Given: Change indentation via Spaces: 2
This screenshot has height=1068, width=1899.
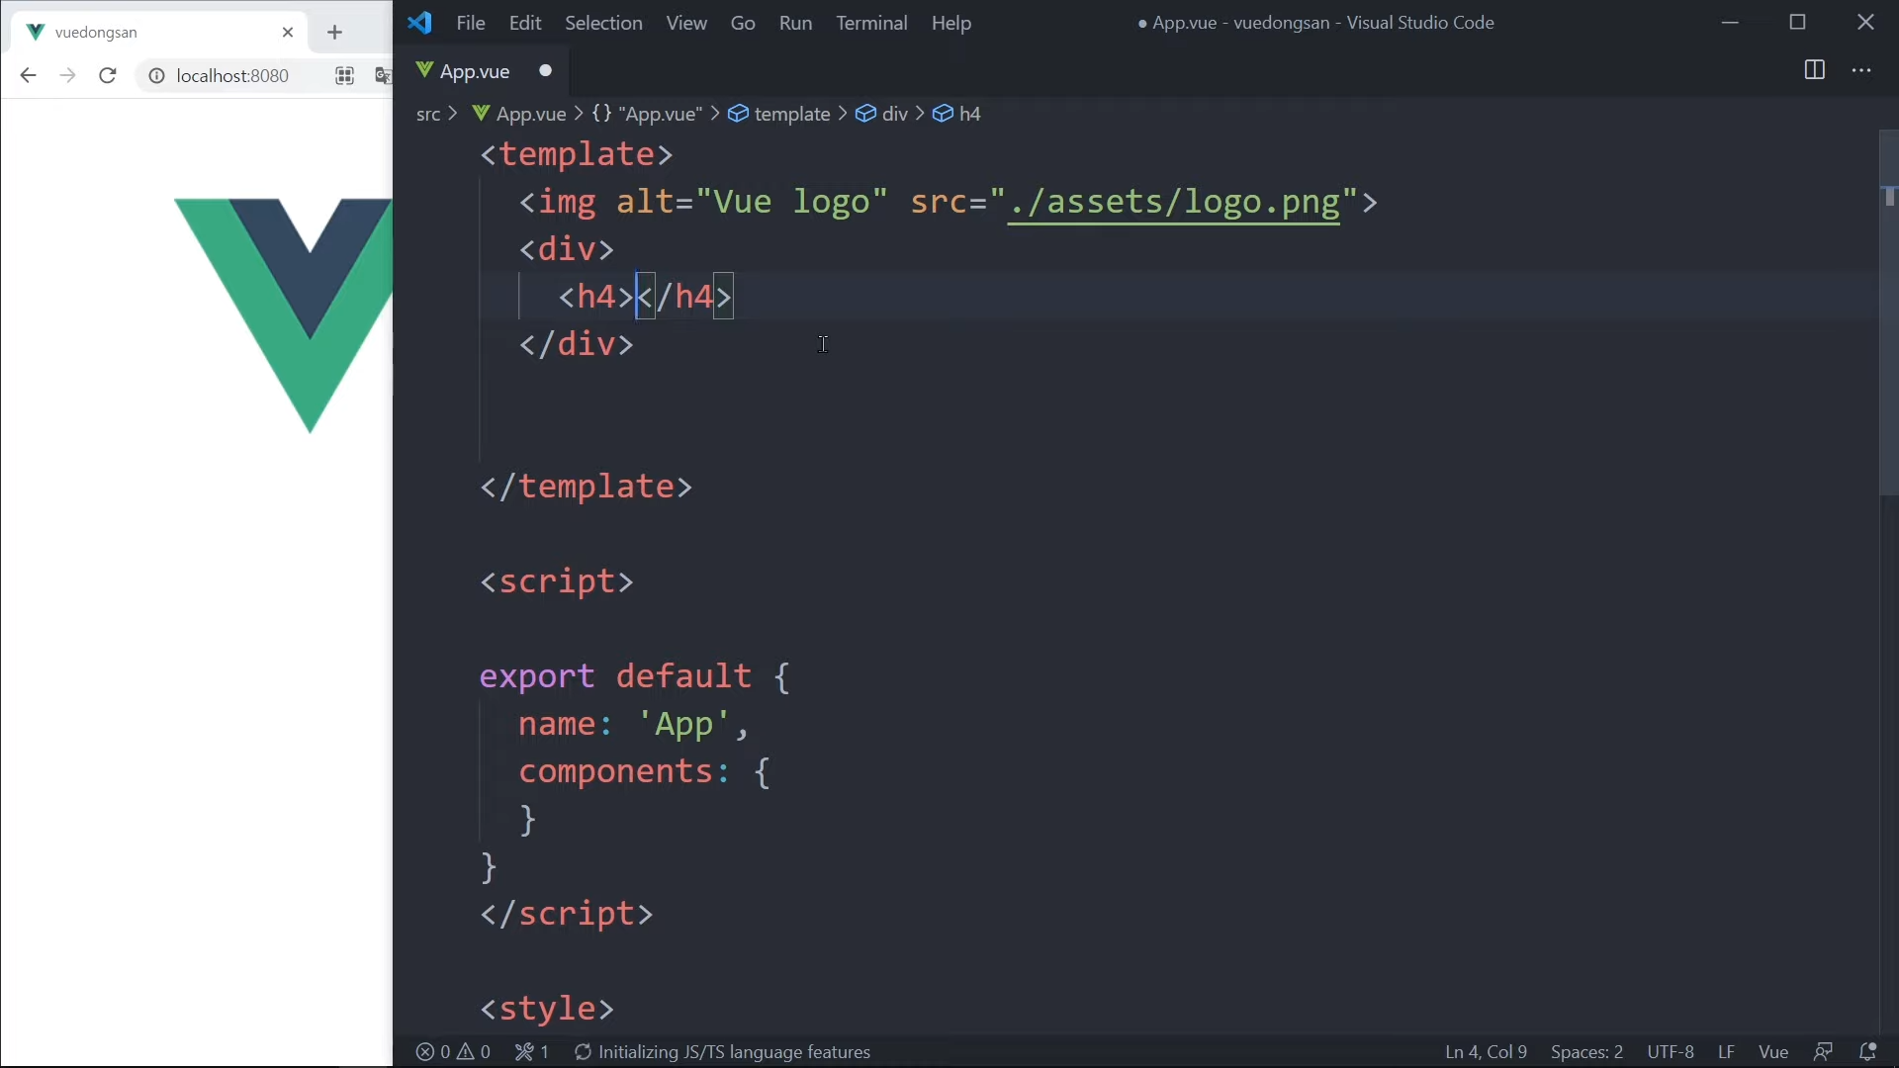Looking at the screenshot, I should [1586, 1052].
